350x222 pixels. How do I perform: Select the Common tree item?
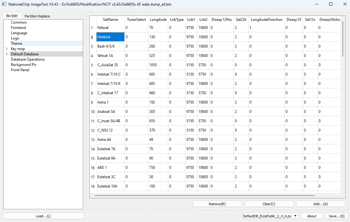pyautogui.click(x=19, y=22)
